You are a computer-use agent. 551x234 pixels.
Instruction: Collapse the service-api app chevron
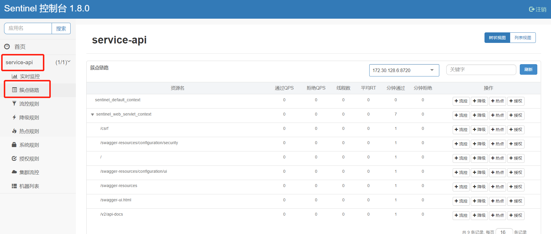(69, 62)
